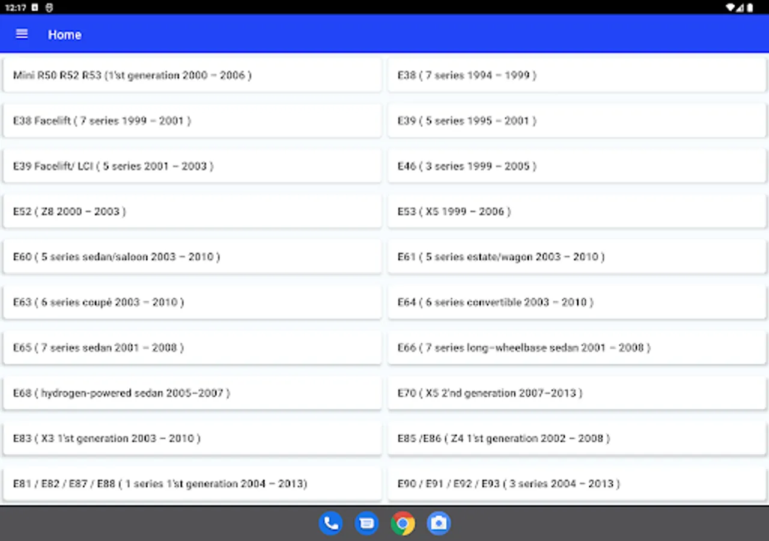The height and width of the screenshot is (541, 769).
Task: Choose E63 6 series coupé entry
Action: (192, 302)
